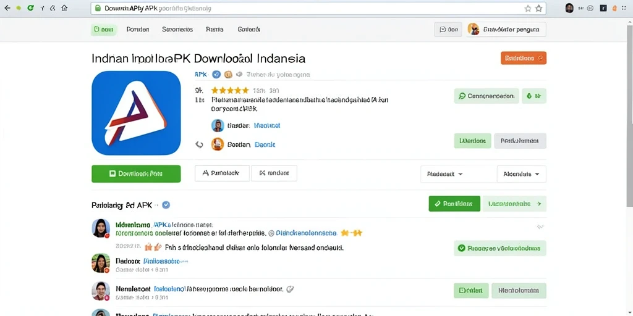
Task: Open second reviewer's avatar beside 'Dadoor'
Action: click(x=101, y=263)
